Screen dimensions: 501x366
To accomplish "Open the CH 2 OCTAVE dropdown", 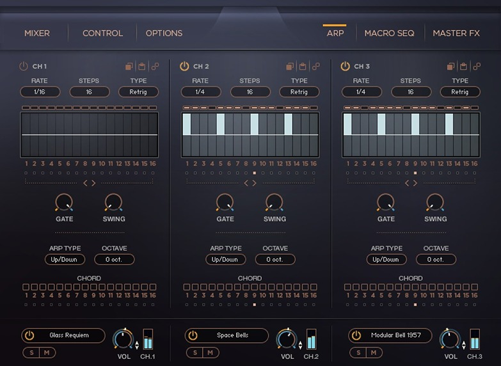I will pyautogui.click(x=275, y=259).
